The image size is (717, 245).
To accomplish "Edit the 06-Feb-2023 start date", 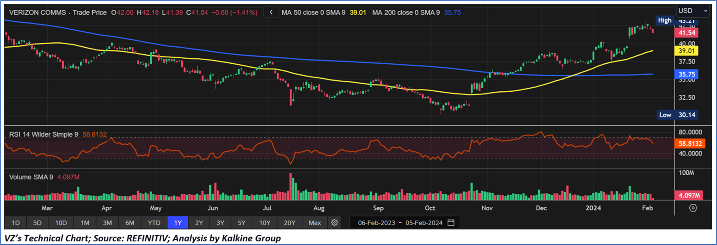I will (376, 223).
